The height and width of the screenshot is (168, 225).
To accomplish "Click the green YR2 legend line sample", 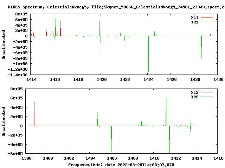I will (207, 97).
